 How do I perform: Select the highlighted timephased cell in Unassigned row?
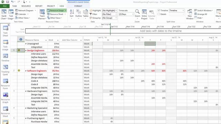pos(150,44)
